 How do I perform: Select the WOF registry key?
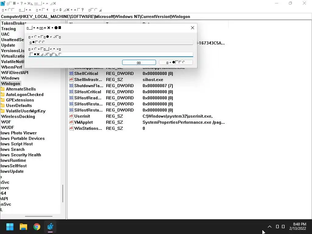tap(6, 122)
